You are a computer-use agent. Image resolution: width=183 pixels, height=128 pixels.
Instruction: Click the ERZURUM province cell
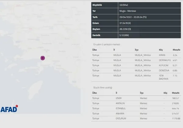(x=121, y=119)
